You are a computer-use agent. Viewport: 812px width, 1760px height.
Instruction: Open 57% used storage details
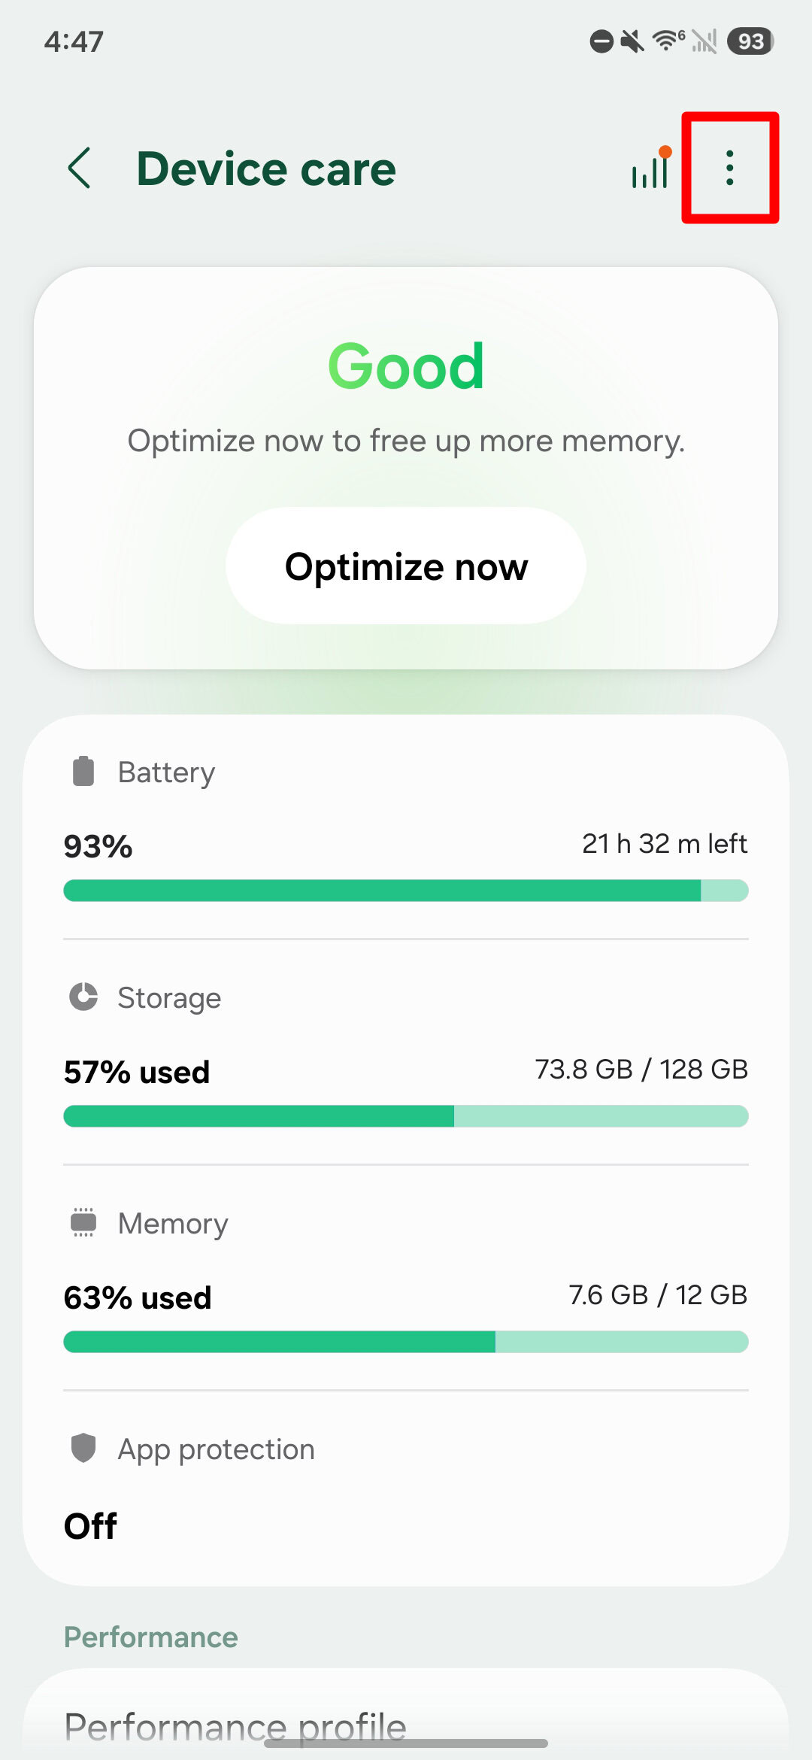coord(137,1072)
